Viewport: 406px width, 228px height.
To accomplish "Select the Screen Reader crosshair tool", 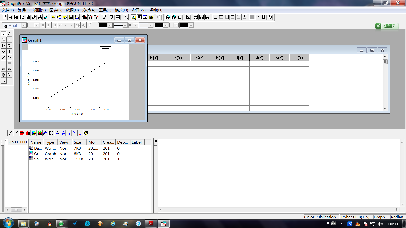I will (x=9, y=40).
